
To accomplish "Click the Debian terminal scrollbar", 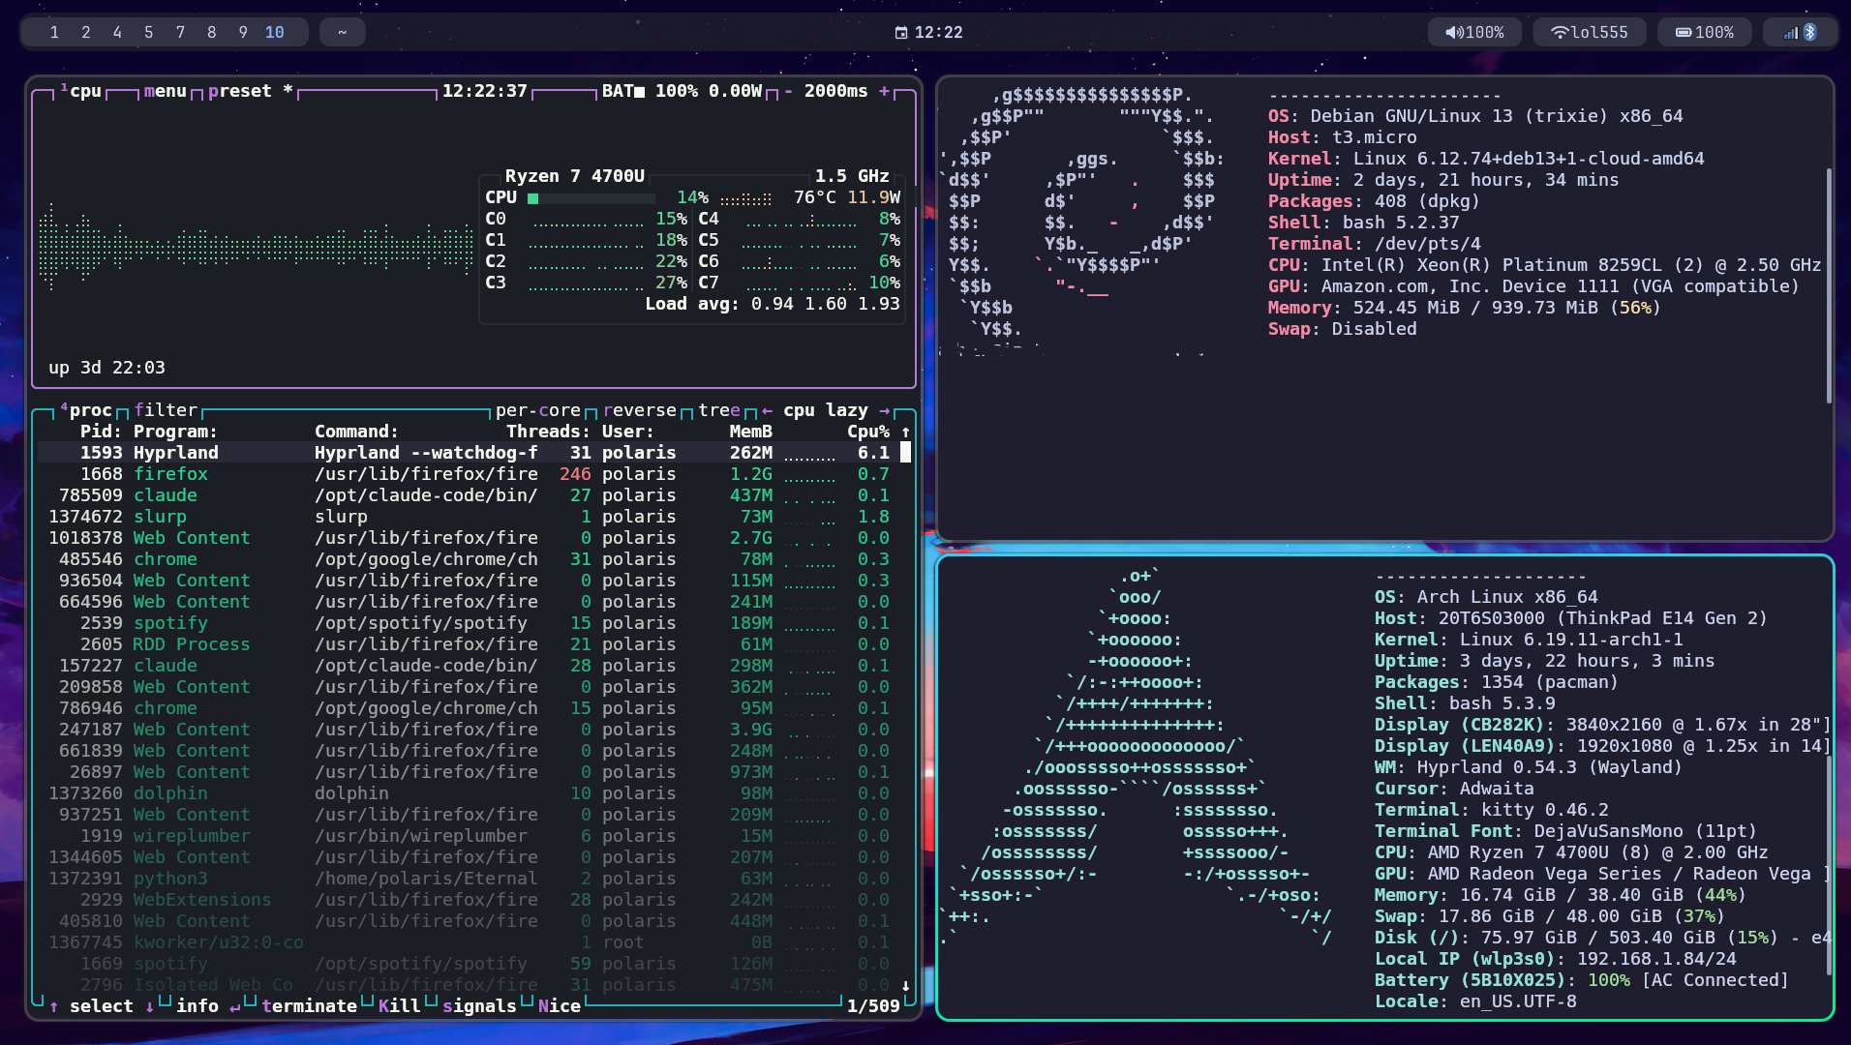I will (x=1828, y=285).
